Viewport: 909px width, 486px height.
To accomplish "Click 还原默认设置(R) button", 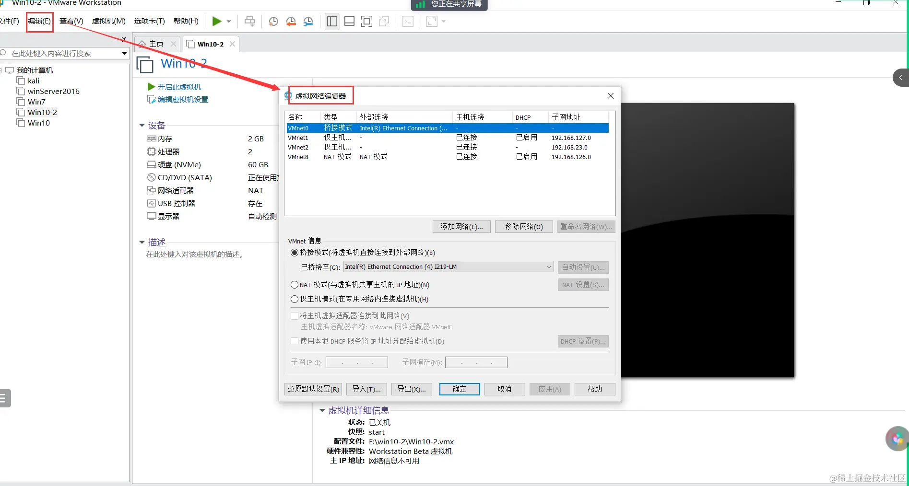I will [x=313, y=389].
